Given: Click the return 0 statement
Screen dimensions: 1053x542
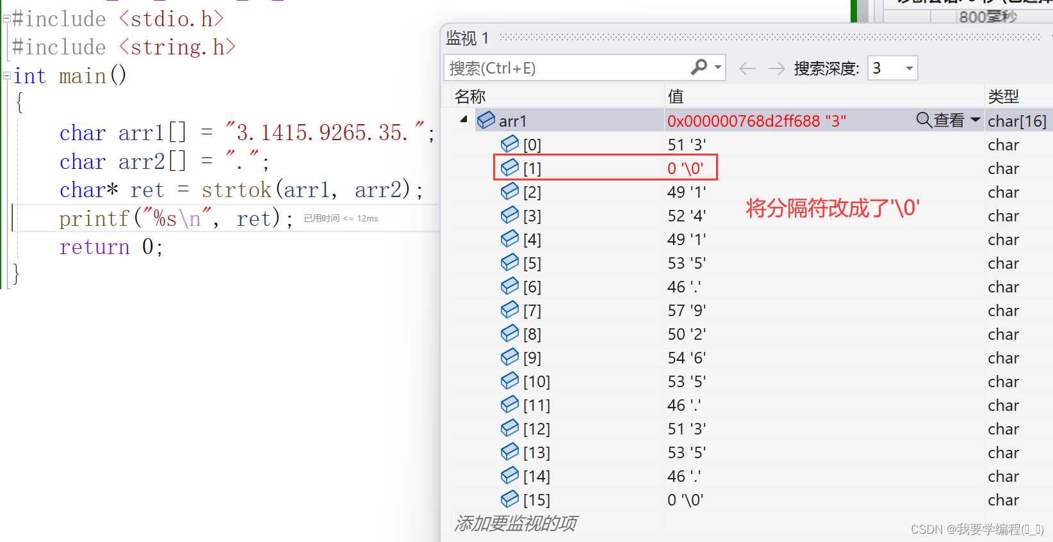Looking at the screenshot, I should [111, 247].
